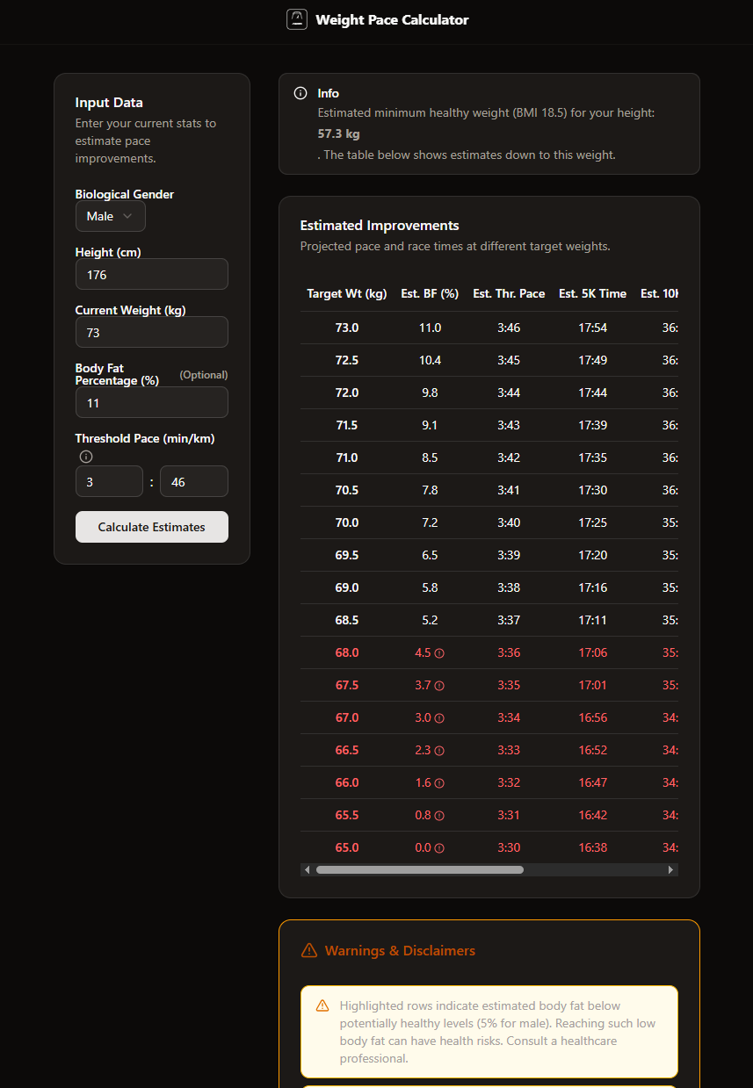Click the Input Data heading
The image size is (753, 1088).
click(109, 103)
